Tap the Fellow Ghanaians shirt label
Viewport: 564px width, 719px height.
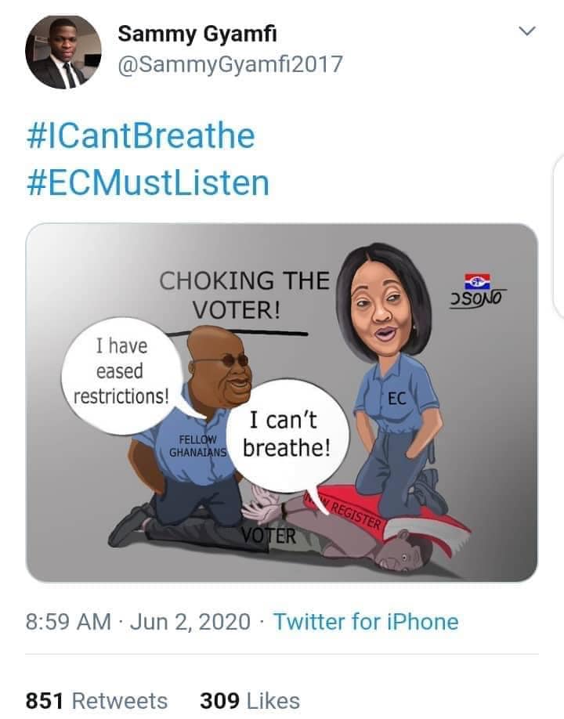tap(197, 446)
